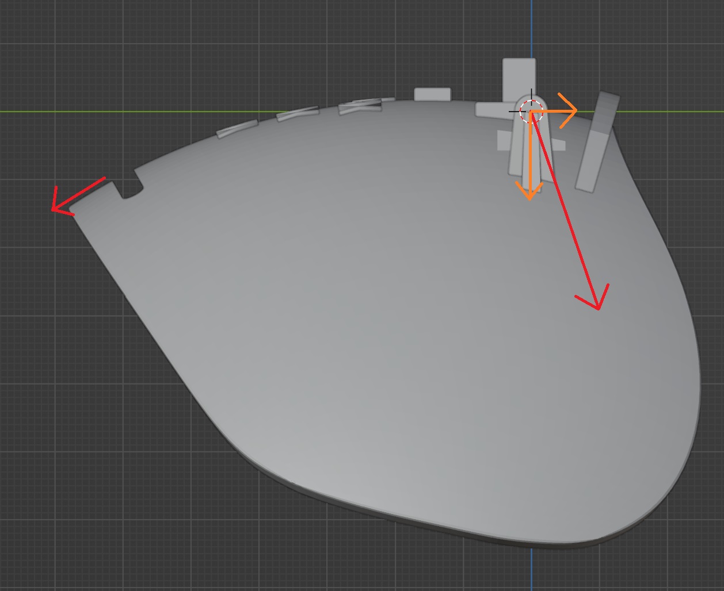Select the leftmost slanted slat on top edge
The image size is (724, 591).
click(237, 128)
